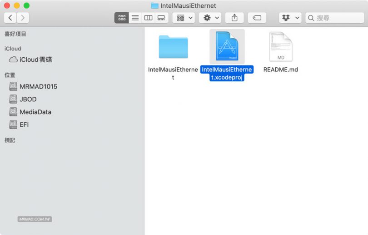Click the MRMAD1015 disk icon
The width and height of the screenshot is (368, 235).
13,86
